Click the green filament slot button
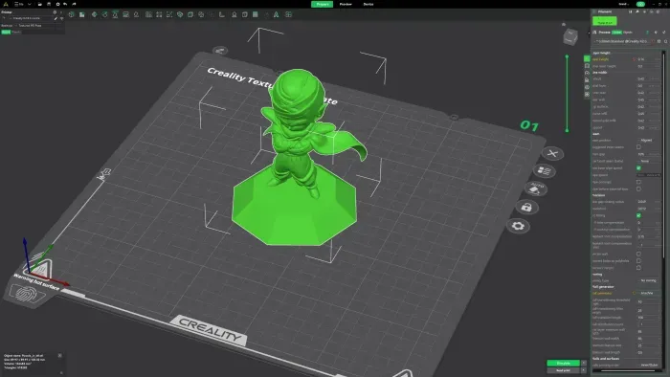Image resolution: width=670 pixels, height=377 pixels. point(604,21)
